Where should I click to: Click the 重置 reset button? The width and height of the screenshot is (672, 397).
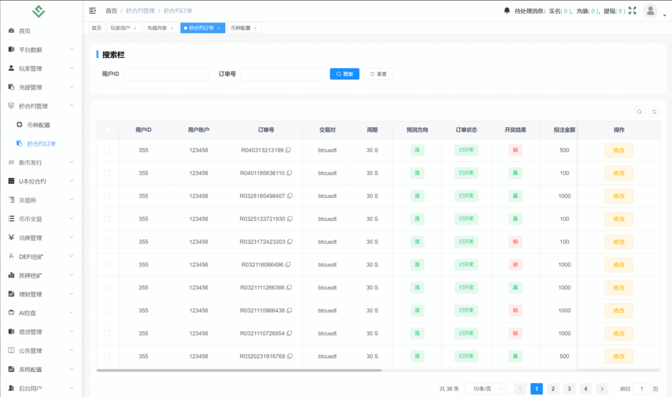tap(379, 74)
